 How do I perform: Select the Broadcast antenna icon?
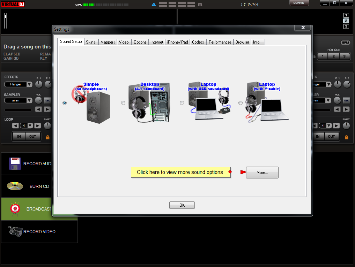(x=15, y=209)
